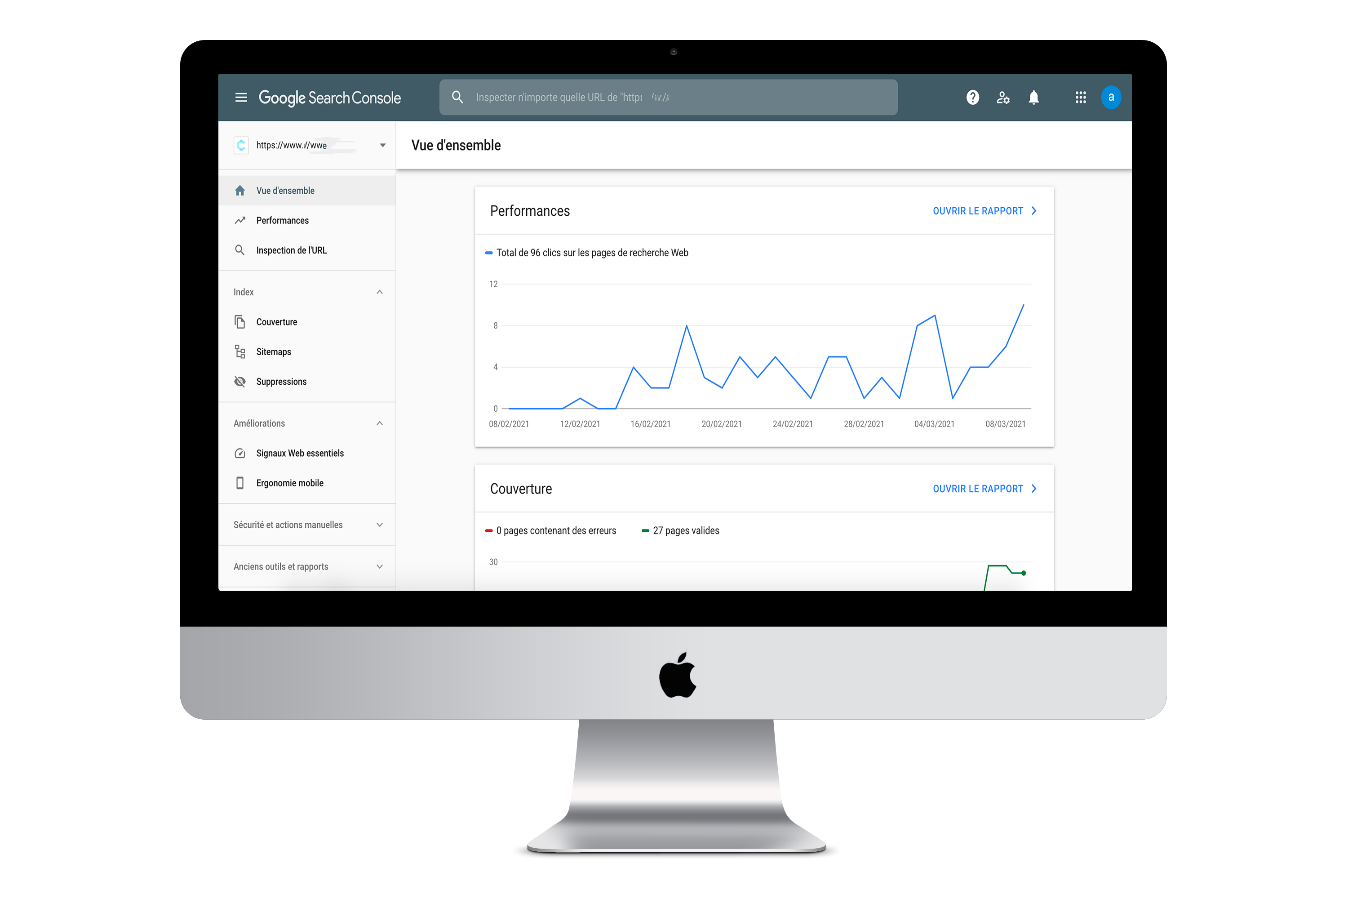Select the Vue d'ensemble menu item
This screenshot has height=899, width=1348.
286,190
